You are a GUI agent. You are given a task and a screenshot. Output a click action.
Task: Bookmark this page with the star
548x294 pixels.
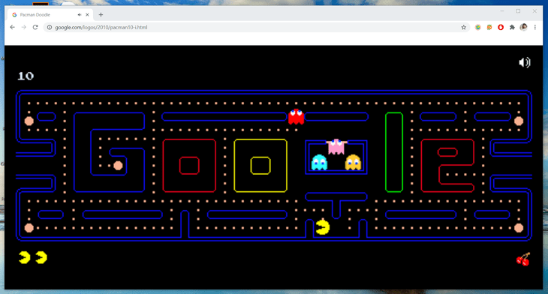(x=463, y=27)
